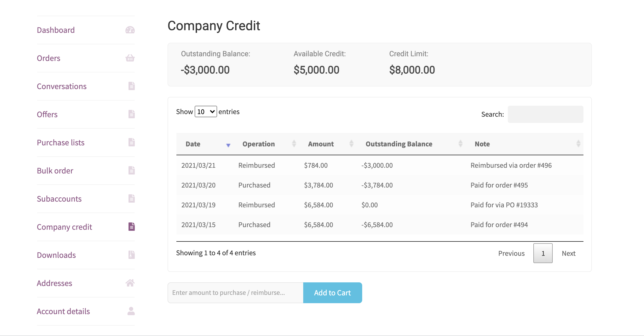The width and height of the screenshot is (644, 336).
Task: Select page 1 pagination button
Action: 543,253
